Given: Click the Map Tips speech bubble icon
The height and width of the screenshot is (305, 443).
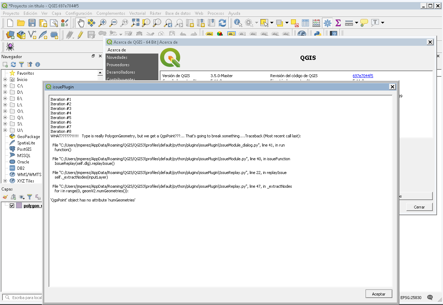Looking at the screenshot, I should pos(364,23).
